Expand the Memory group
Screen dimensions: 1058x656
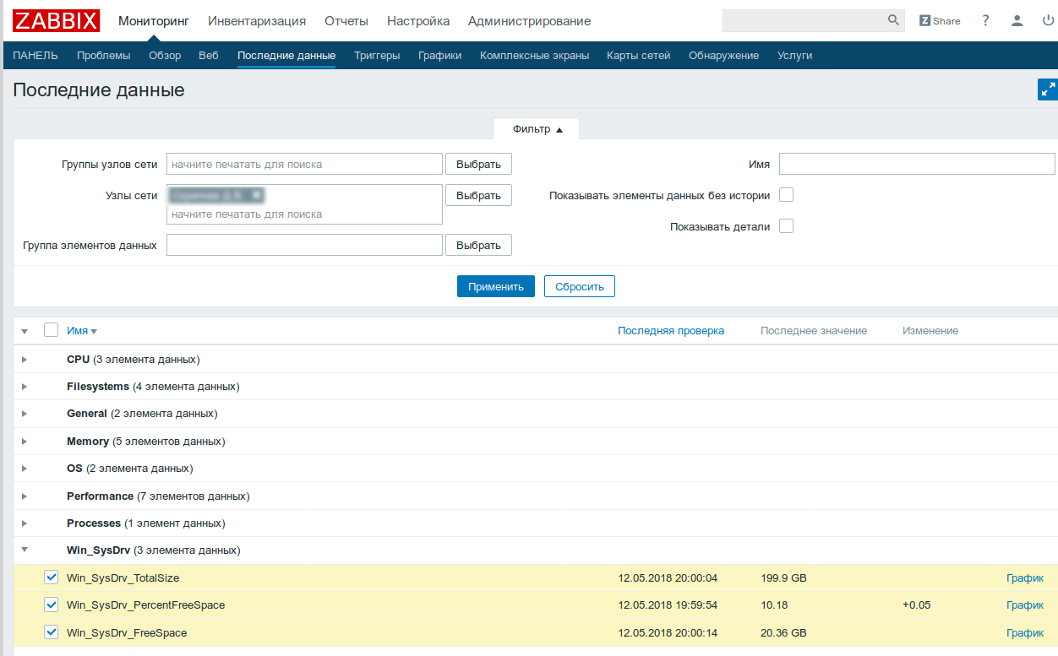pos(25,442)
